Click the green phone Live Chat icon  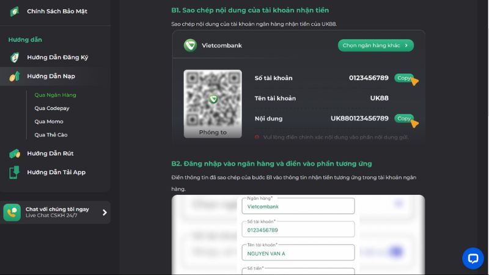point(12,212)
